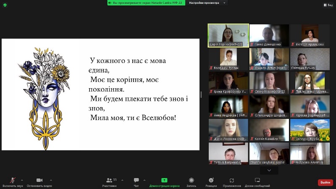Stop camera via Остановить видео icon

(x=39, y=180)
